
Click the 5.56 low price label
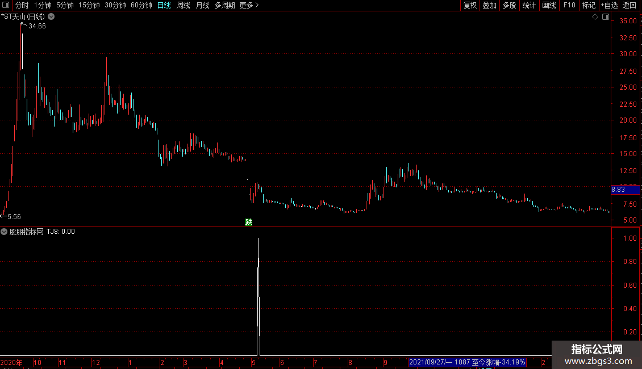click(14, 217)
